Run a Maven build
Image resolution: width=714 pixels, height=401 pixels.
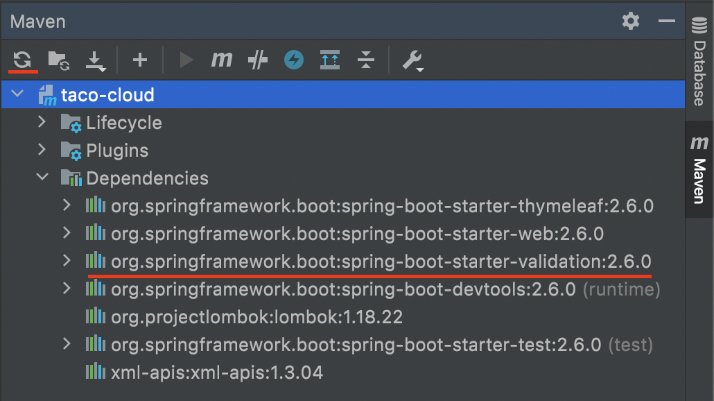pos(186,60)
